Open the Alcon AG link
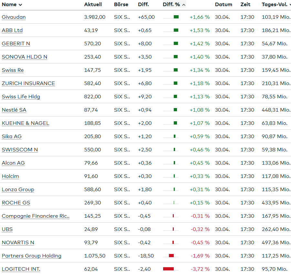Screen dimensions: 291x274 point(13,163)
